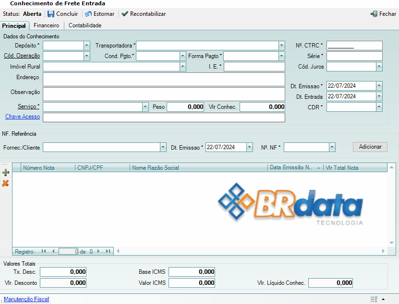Click the checklist icon in bottom bar
The height and width of the screenshot is (304, 399).
[x=374, y=299]
